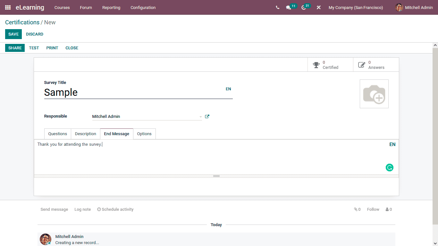Click the Grammarly icon in the editor
438x246 pixels.
pyautogui.click(x=389, y=168)
